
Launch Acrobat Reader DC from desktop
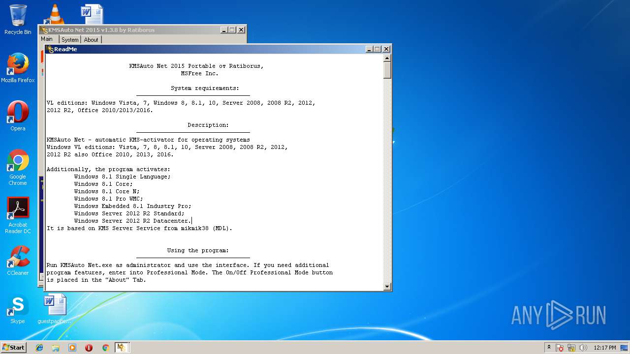coord(18,215)
